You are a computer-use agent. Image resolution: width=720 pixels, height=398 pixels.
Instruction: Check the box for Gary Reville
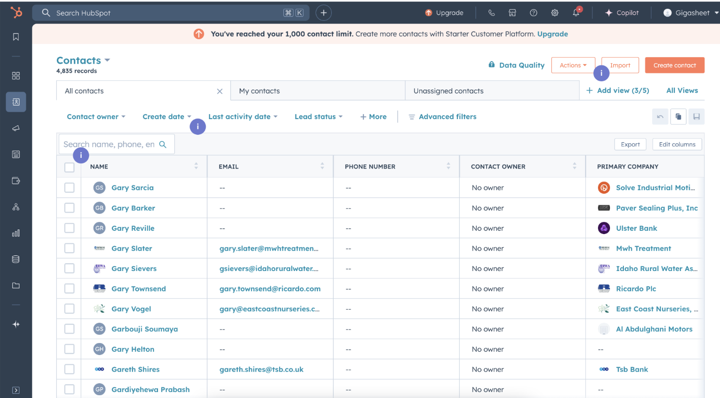[x=69, y=228]
